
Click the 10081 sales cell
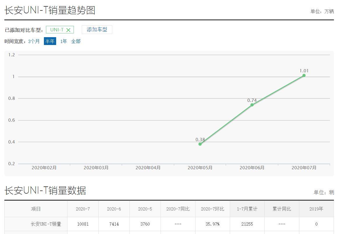(83, 224)
